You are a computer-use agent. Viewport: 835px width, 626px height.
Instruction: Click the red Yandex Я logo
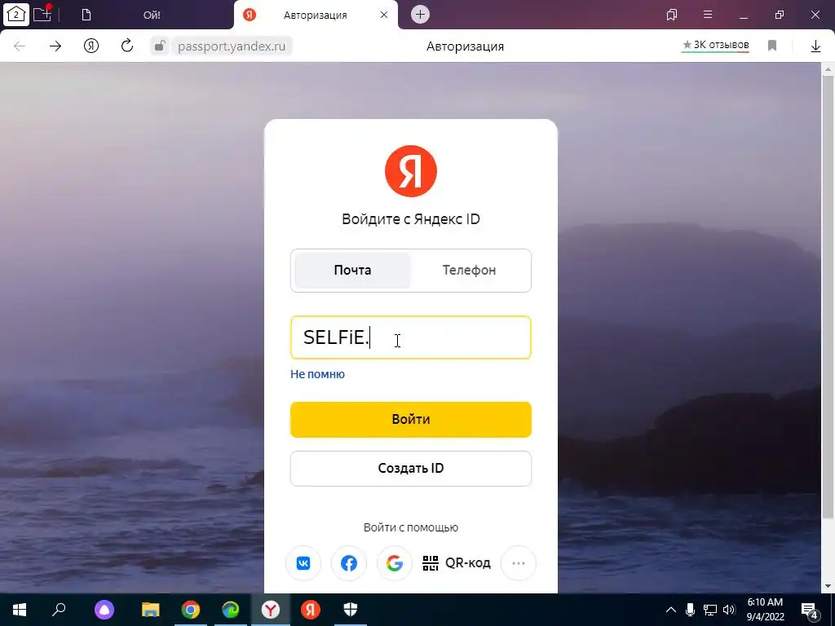[x=411, y=171]
